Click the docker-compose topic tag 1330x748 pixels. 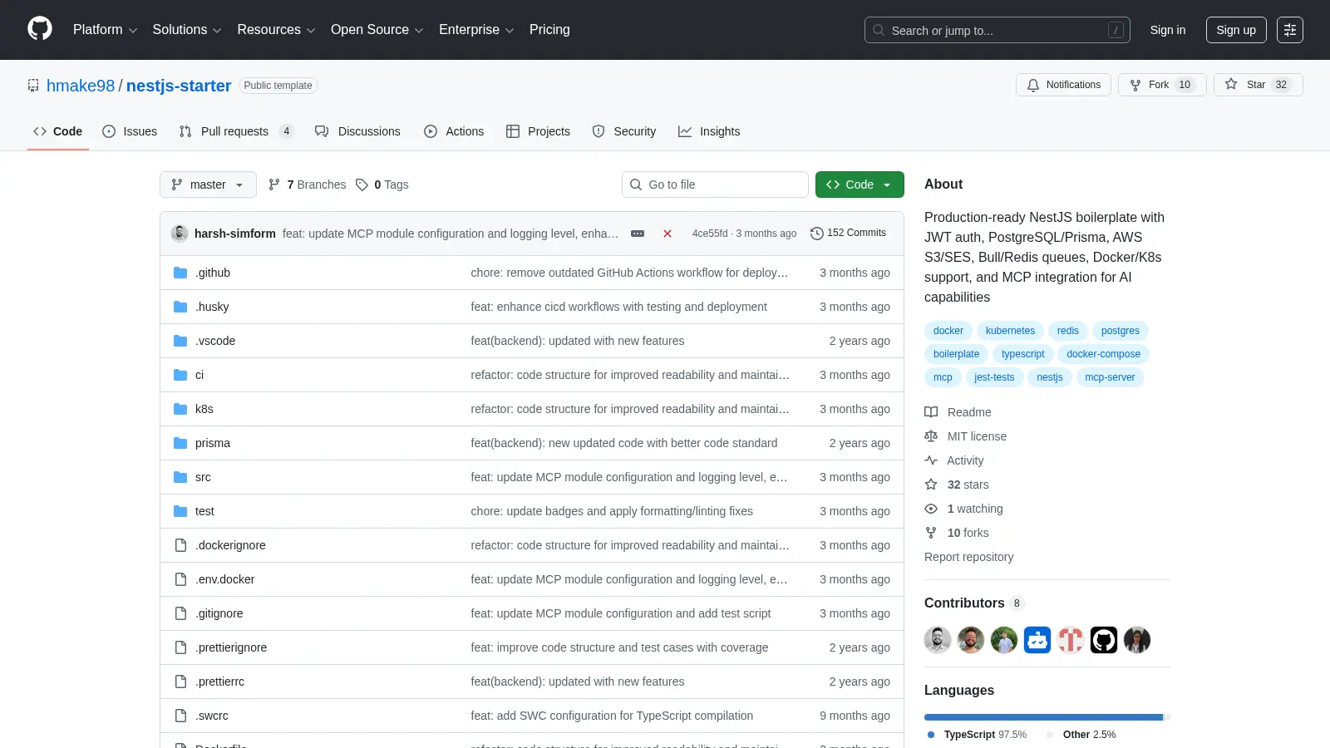[x=1103, y=354]
